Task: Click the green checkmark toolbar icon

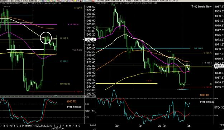Action: click(48, 1)
